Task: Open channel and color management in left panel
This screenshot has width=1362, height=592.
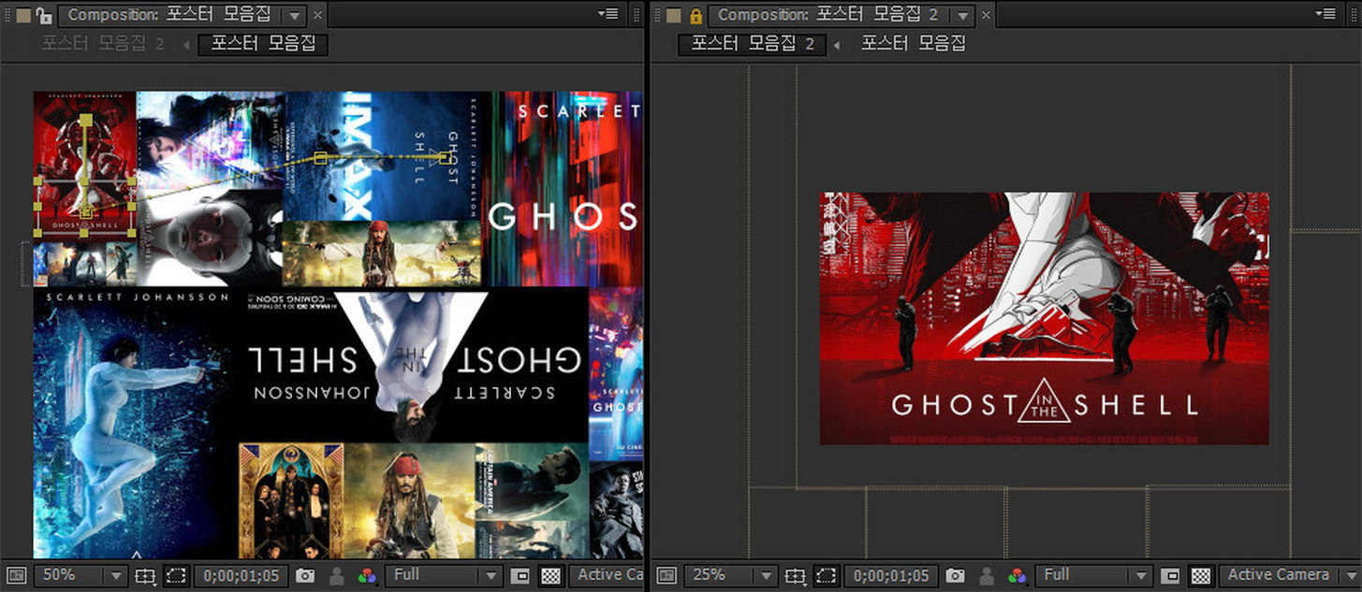Action: (367, 576)
